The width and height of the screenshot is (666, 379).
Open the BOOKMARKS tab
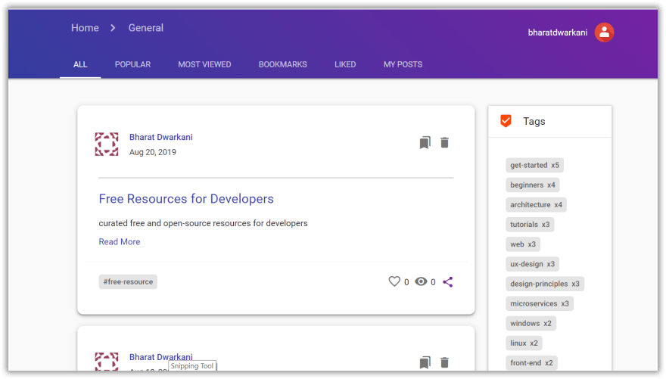(x=283, y=64)
